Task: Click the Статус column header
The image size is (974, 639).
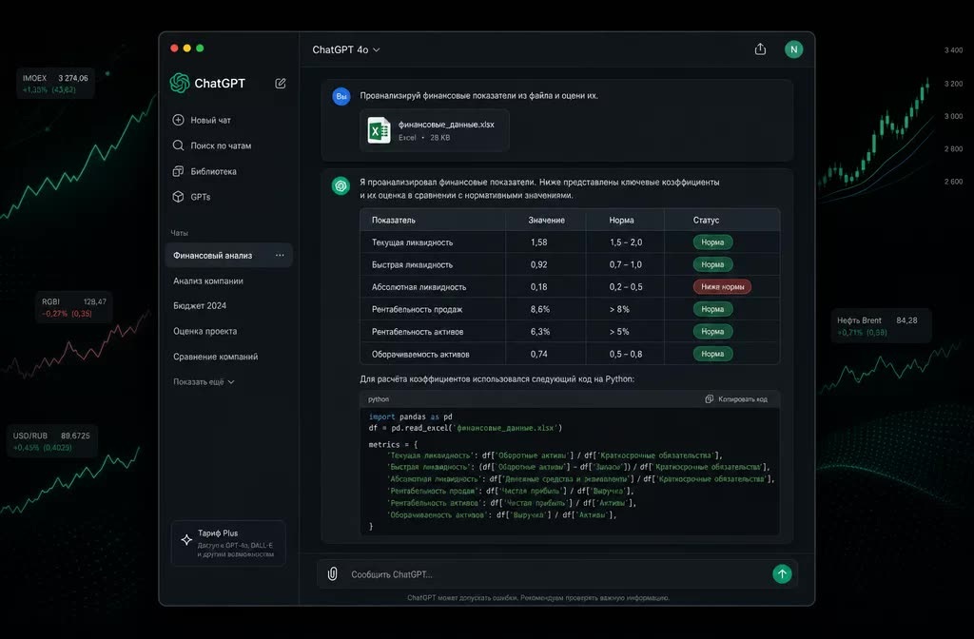Action: 706,220
